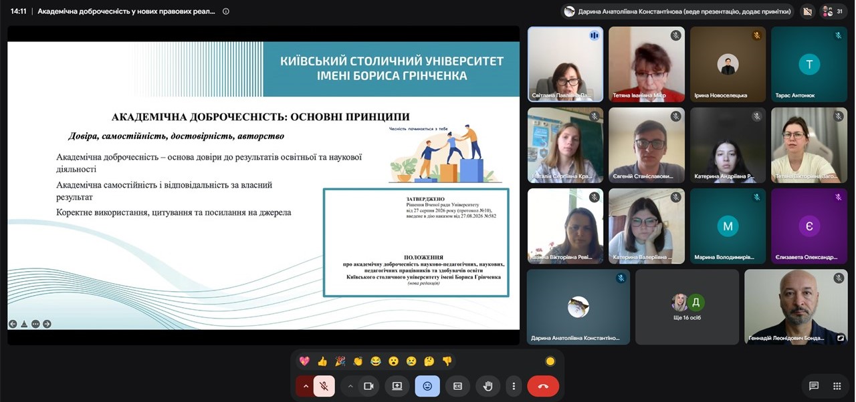Click the crossed-out media icon in top bar
This screenshot has width=856, height=402.
click(807, 11)
